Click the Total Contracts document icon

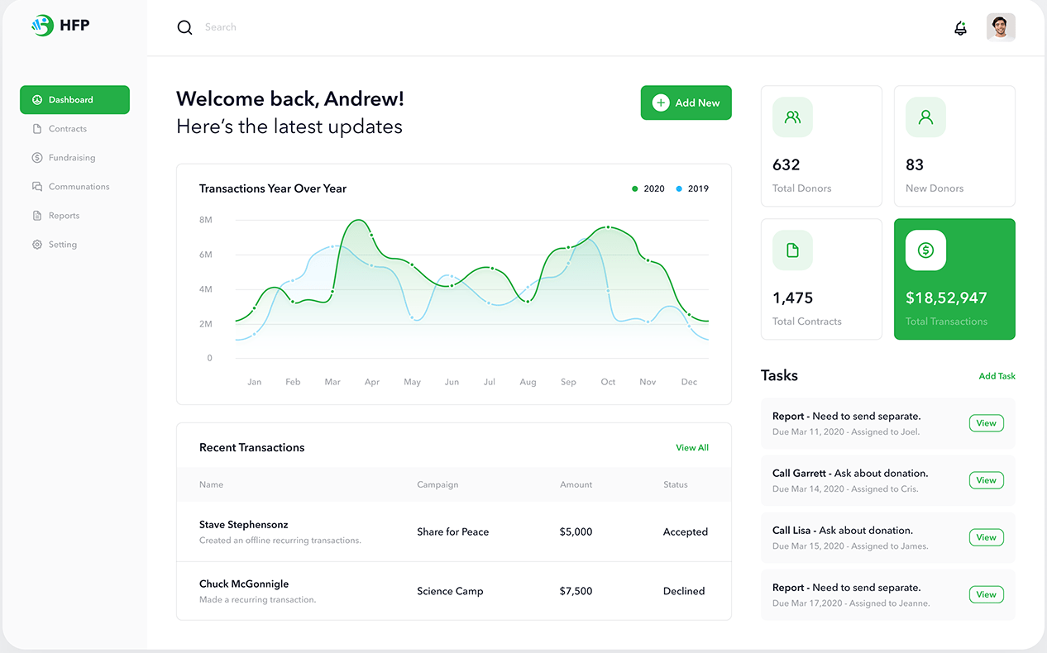[x=792, y=250]
